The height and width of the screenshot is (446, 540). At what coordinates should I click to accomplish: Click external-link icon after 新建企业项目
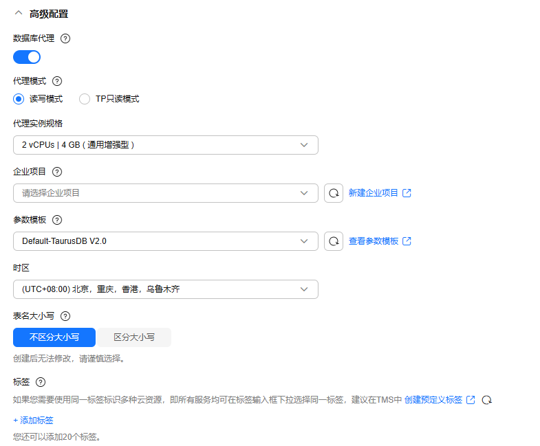coord(407,192)
